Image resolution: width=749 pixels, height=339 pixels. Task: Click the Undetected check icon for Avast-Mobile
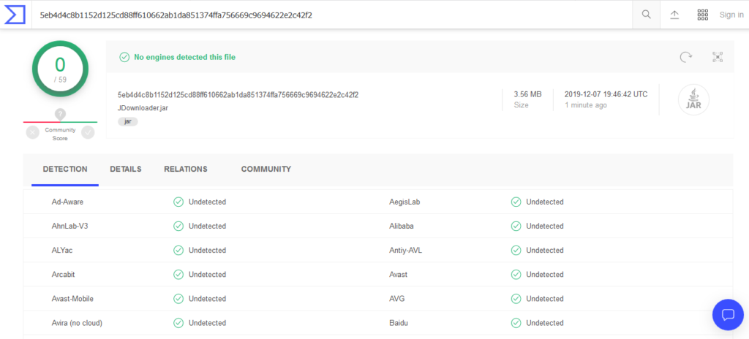click(x=178, y=299)
